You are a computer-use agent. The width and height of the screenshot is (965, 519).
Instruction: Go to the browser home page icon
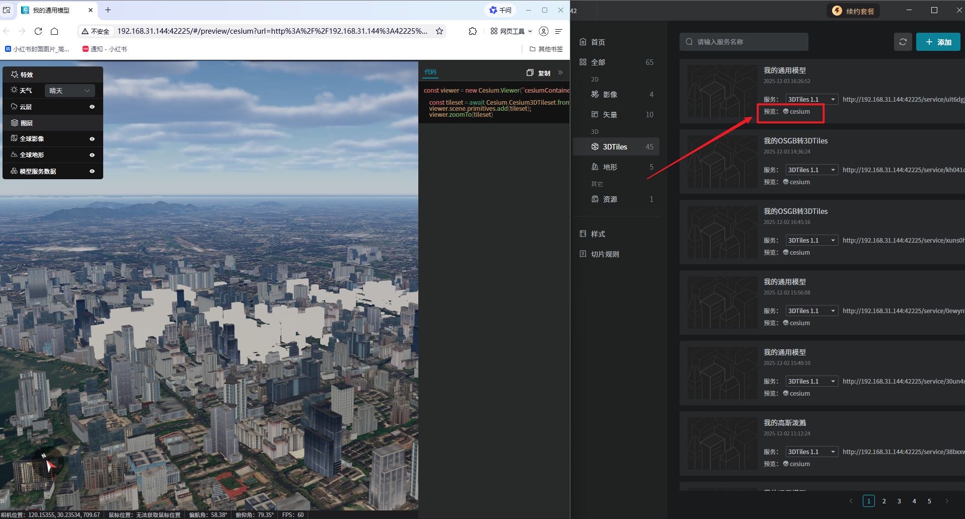54,31
